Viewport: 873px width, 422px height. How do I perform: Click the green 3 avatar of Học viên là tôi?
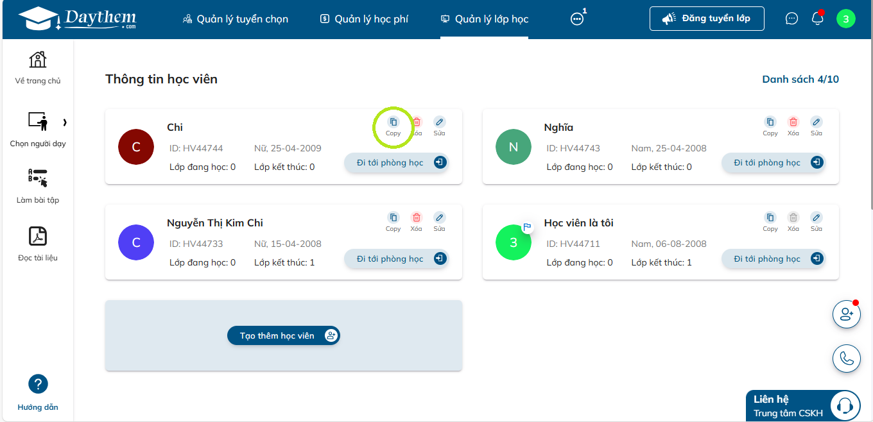514,242
